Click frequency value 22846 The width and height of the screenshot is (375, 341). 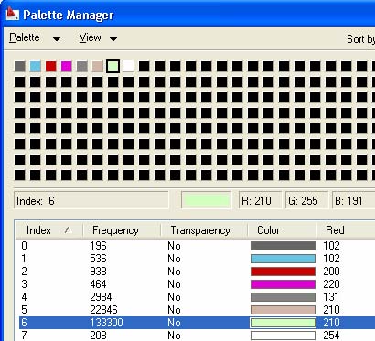coord(103,310)
